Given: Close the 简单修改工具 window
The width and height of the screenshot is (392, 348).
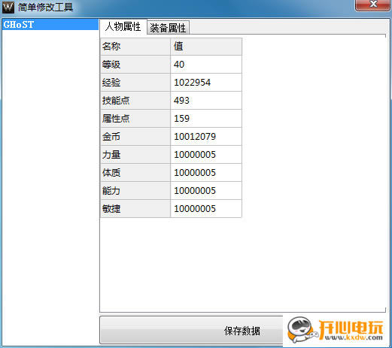Looking at the screenshot, I should pyautogui.click(x=373, y=5).
